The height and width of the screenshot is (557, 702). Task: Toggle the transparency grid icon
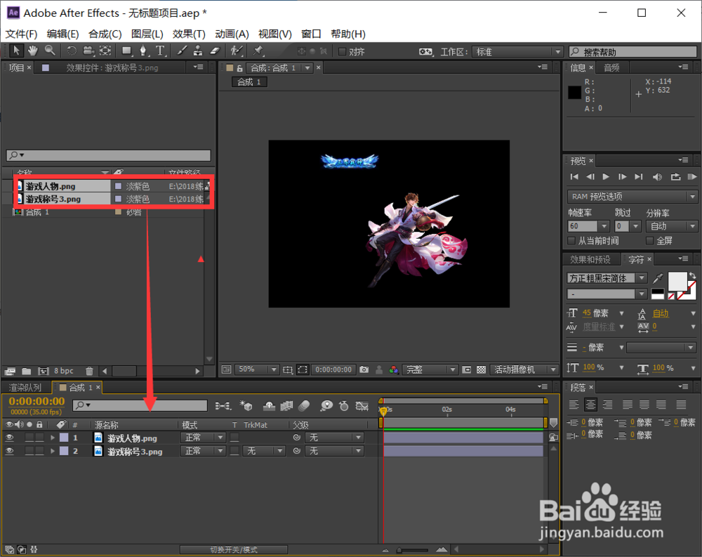pyautogui.click(x=482, y=369)
